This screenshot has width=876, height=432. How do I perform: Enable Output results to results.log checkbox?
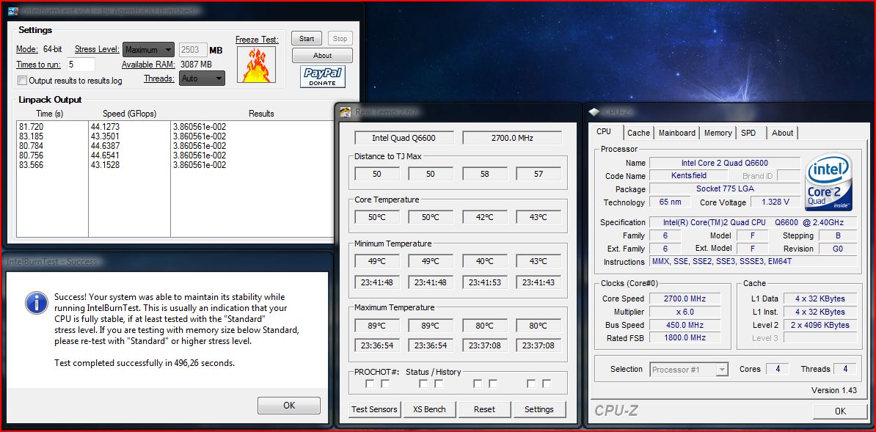click(22, 81)
